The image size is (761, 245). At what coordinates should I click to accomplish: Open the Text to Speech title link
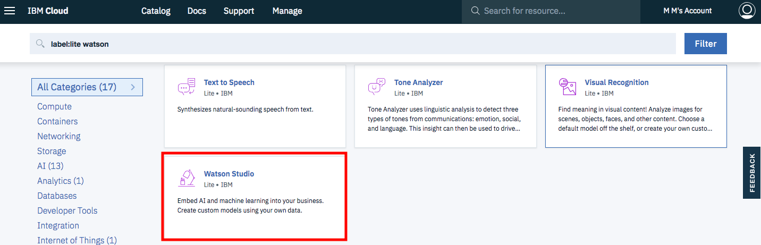tap(229, 82)
